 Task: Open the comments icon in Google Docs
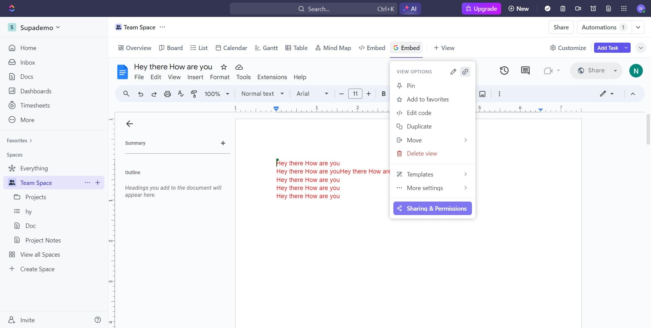pyautogui.click(x=525, y=70)
